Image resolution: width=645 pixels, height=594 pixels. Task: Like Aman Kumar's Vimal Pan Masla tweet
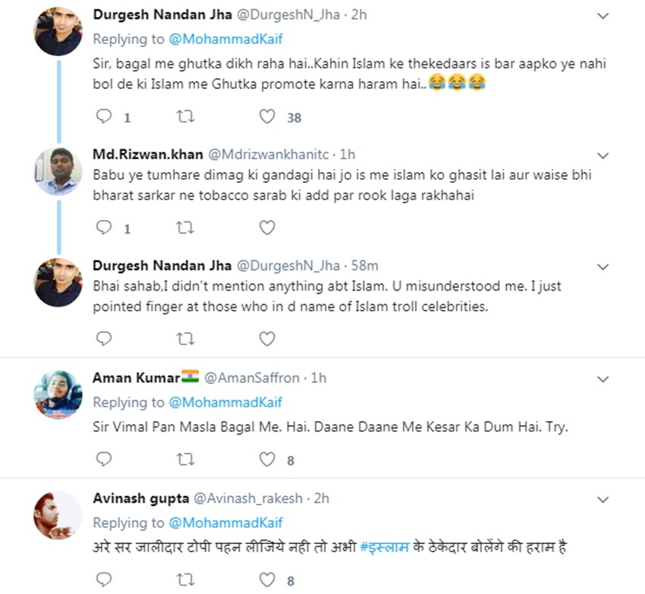tap(267, 459)
